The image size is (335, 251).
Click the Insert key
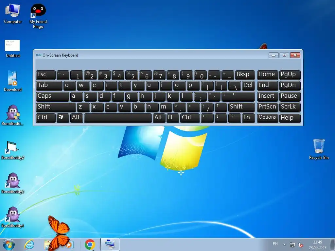tap(268, 97)
